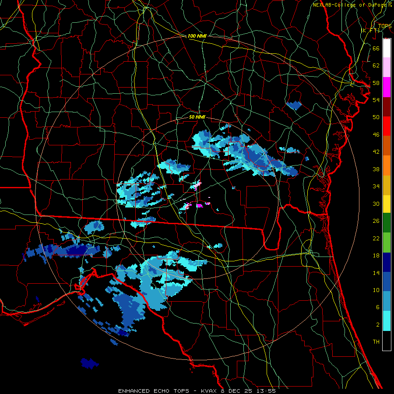Click the black TH swatch in legend
This screenshot has width=394, height=394.
click(387, 341)
